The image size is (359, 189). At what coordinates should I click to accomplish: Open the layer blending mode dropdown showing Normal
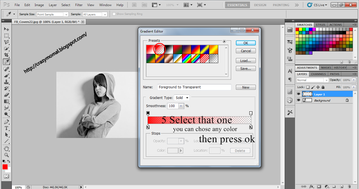click(312, 80)
